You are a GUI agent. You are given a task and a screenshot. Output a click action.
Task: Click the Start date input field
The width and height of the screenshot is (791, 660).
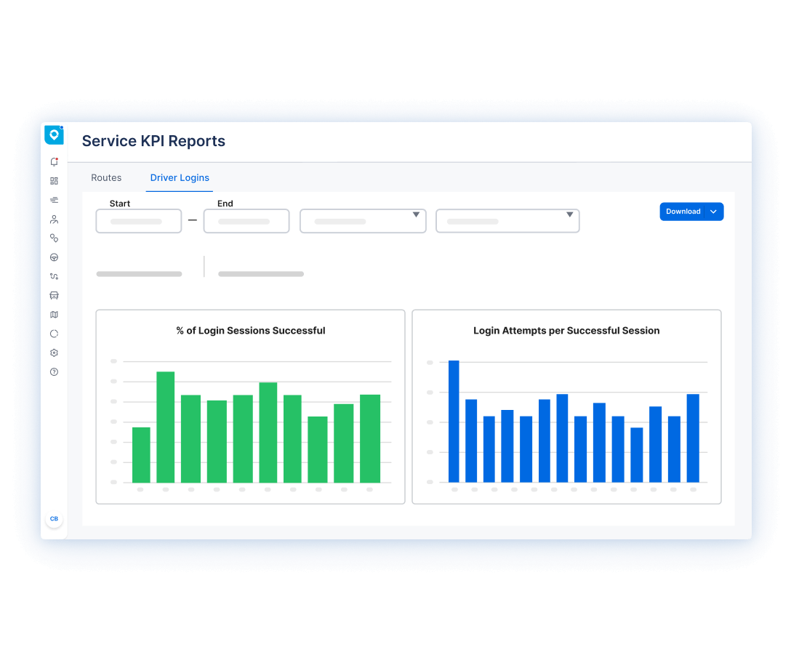pos(138,221)
